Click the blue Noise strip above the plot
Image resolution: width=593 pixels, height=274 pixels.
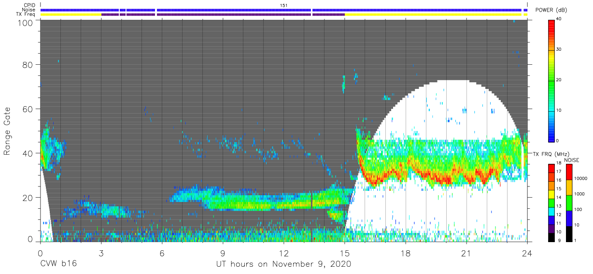[283, 10]
